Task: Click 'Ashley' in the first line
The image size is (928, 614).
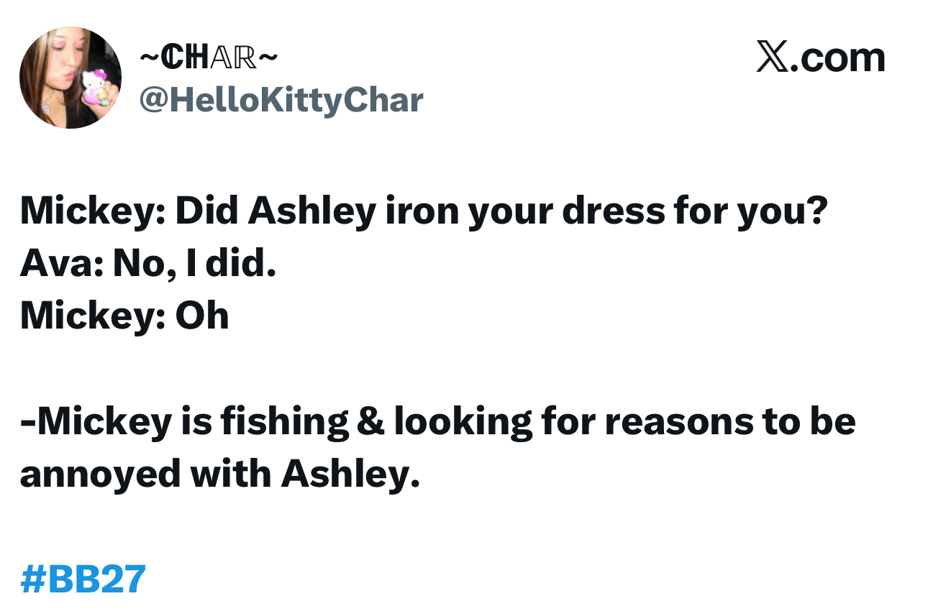Action: click(x=311, y=211)
